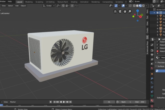
Task: Click the zoom magnifier viewport icon
Action: 130,11
